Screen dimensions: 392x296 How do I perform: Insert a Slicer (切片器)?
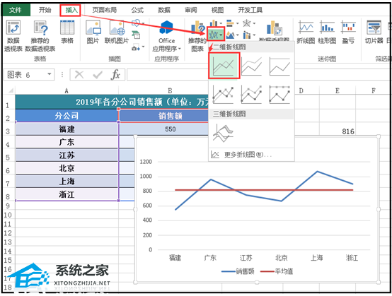coord(374,32)
